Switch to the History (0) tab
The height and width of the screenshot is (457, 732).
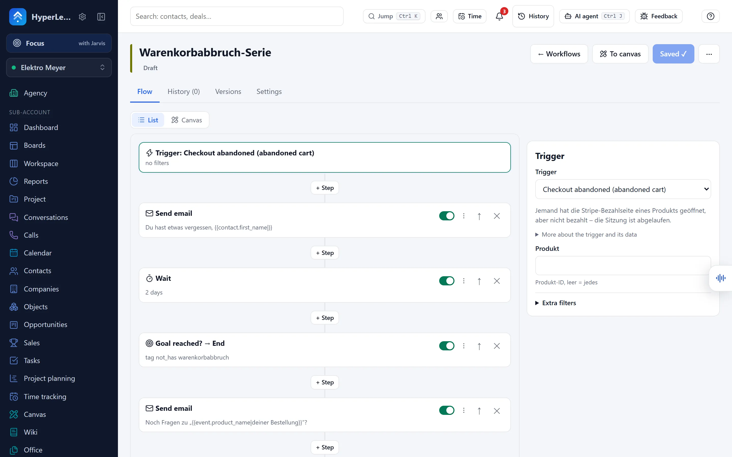[184, 92]
